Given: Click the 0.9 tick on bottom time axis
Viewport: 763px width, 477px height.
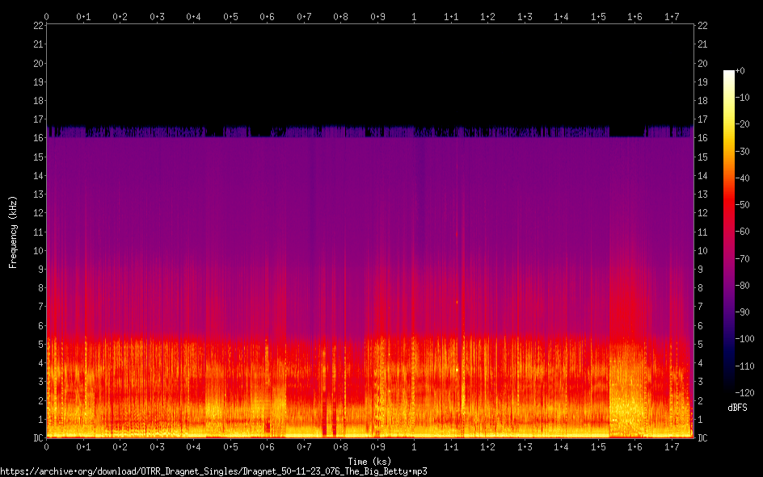Looking at the screenshot, I should (x=377, y=447).
